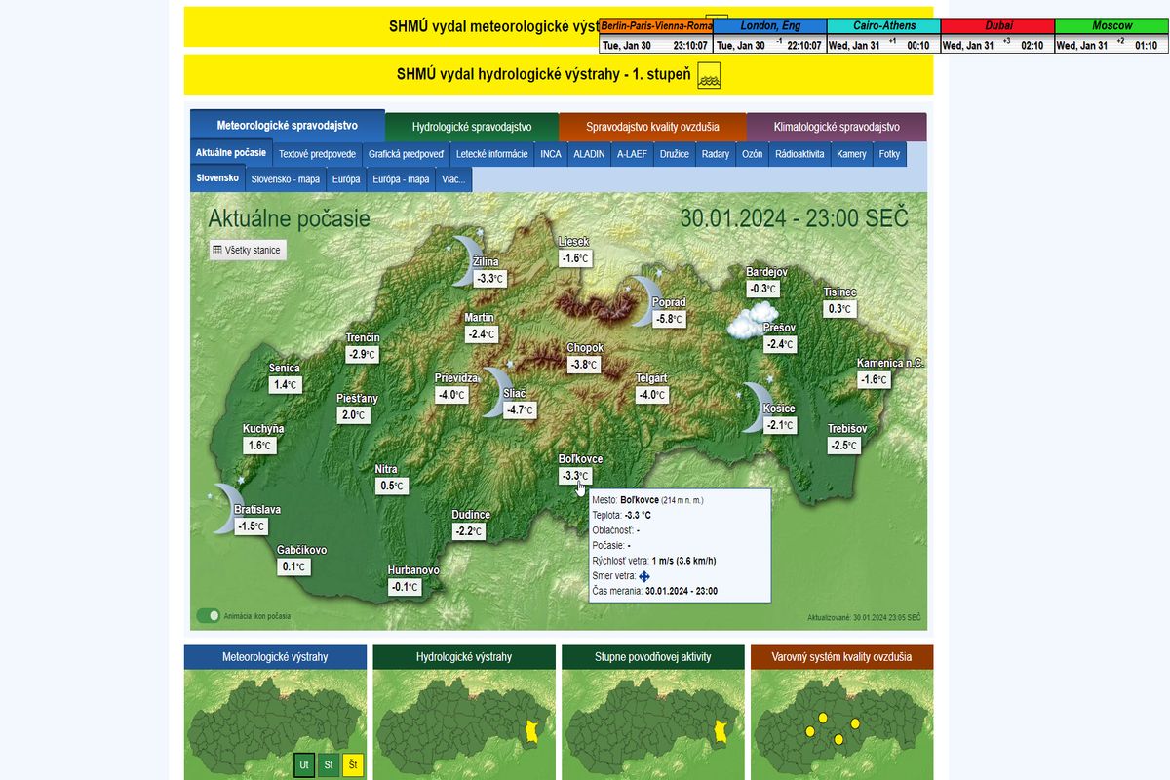Open the Hydrologické spravodajstvo section
The width and height of the screenshot is (1170, 780).
pyautogui.click(x=472, y=127)
